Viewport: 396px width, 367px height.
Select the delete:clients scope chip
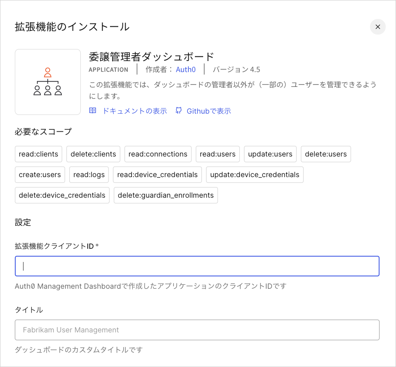tap(93, 154)
